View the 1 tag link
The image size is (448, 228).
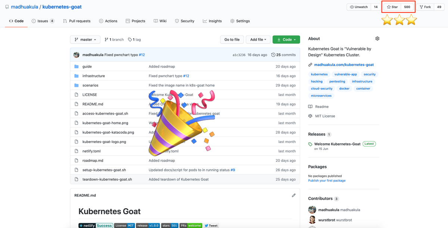point(134,40)
